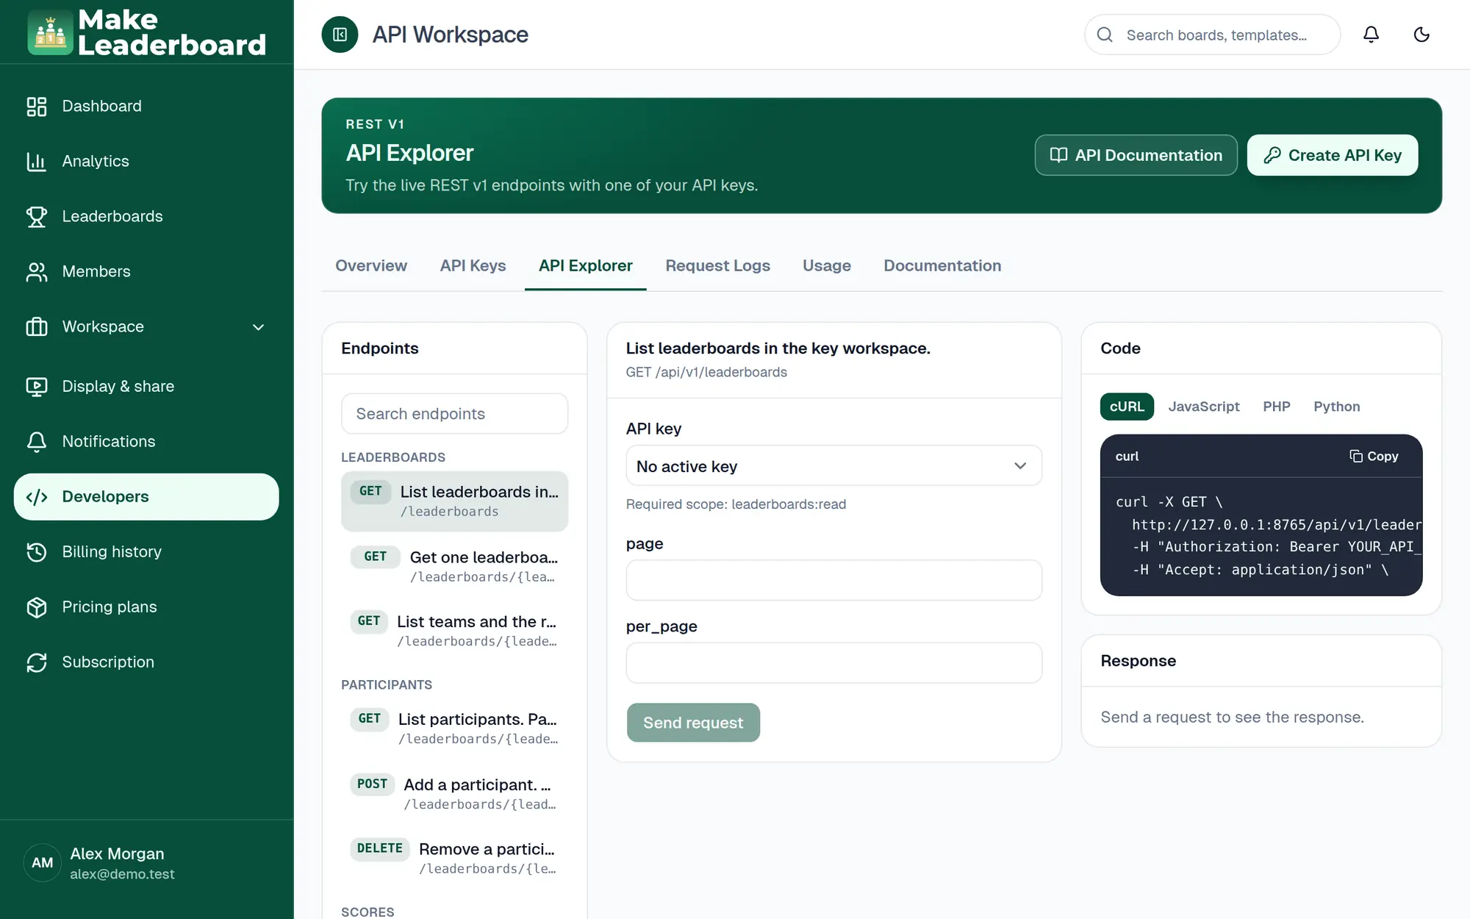The width and height of the screenshot is (1470, 919).
Task: Select POST Add a participant endpoint
Action: tap(454, 794)
